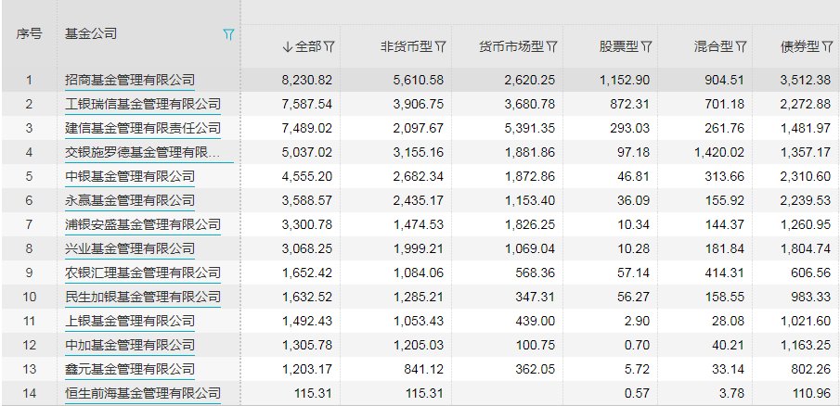The height and width of the screenshot is (406, 840).
Task: Click filter icon for 股票型 column
Action: pos(647,47)
